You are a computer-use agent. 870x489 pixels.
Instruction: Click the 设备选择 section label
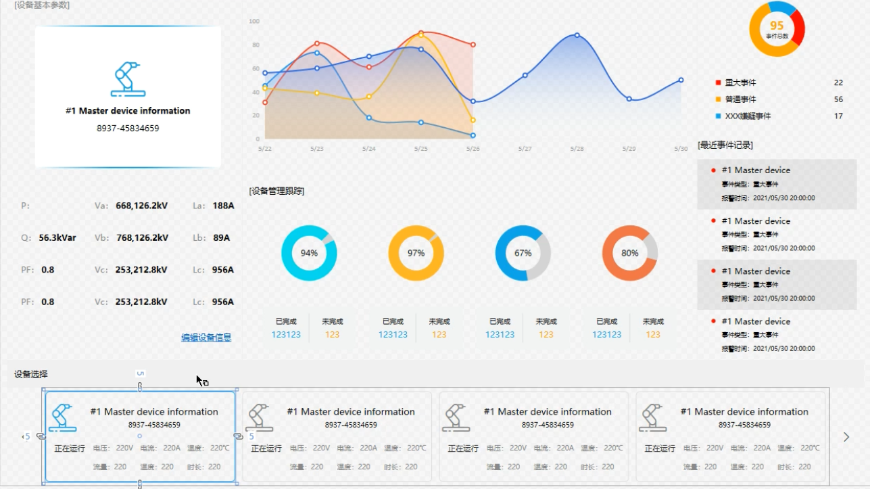click(x=31, y=374)
